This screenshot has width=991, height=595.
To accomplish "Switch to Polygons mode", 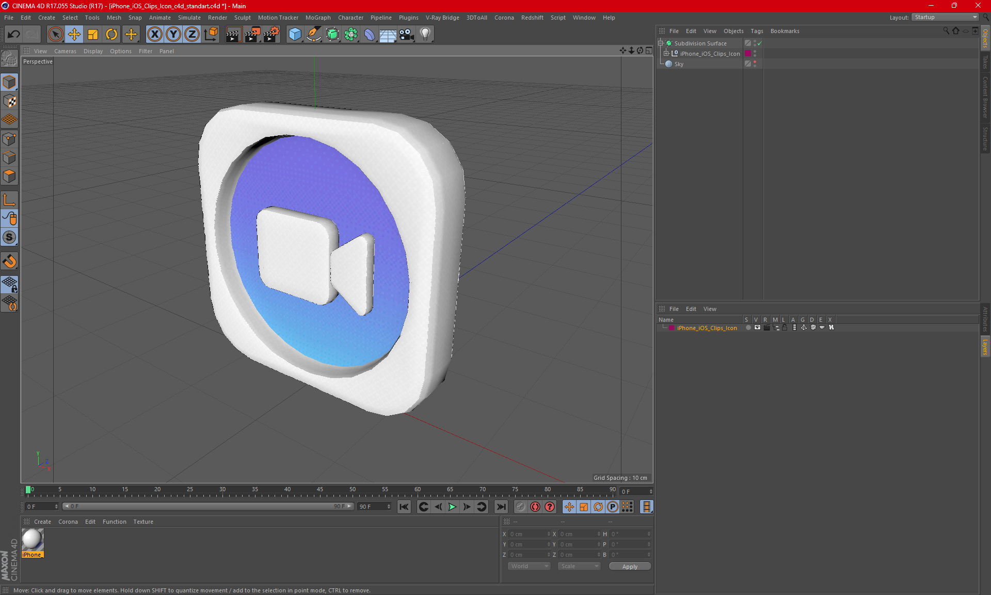I will 9,176.
